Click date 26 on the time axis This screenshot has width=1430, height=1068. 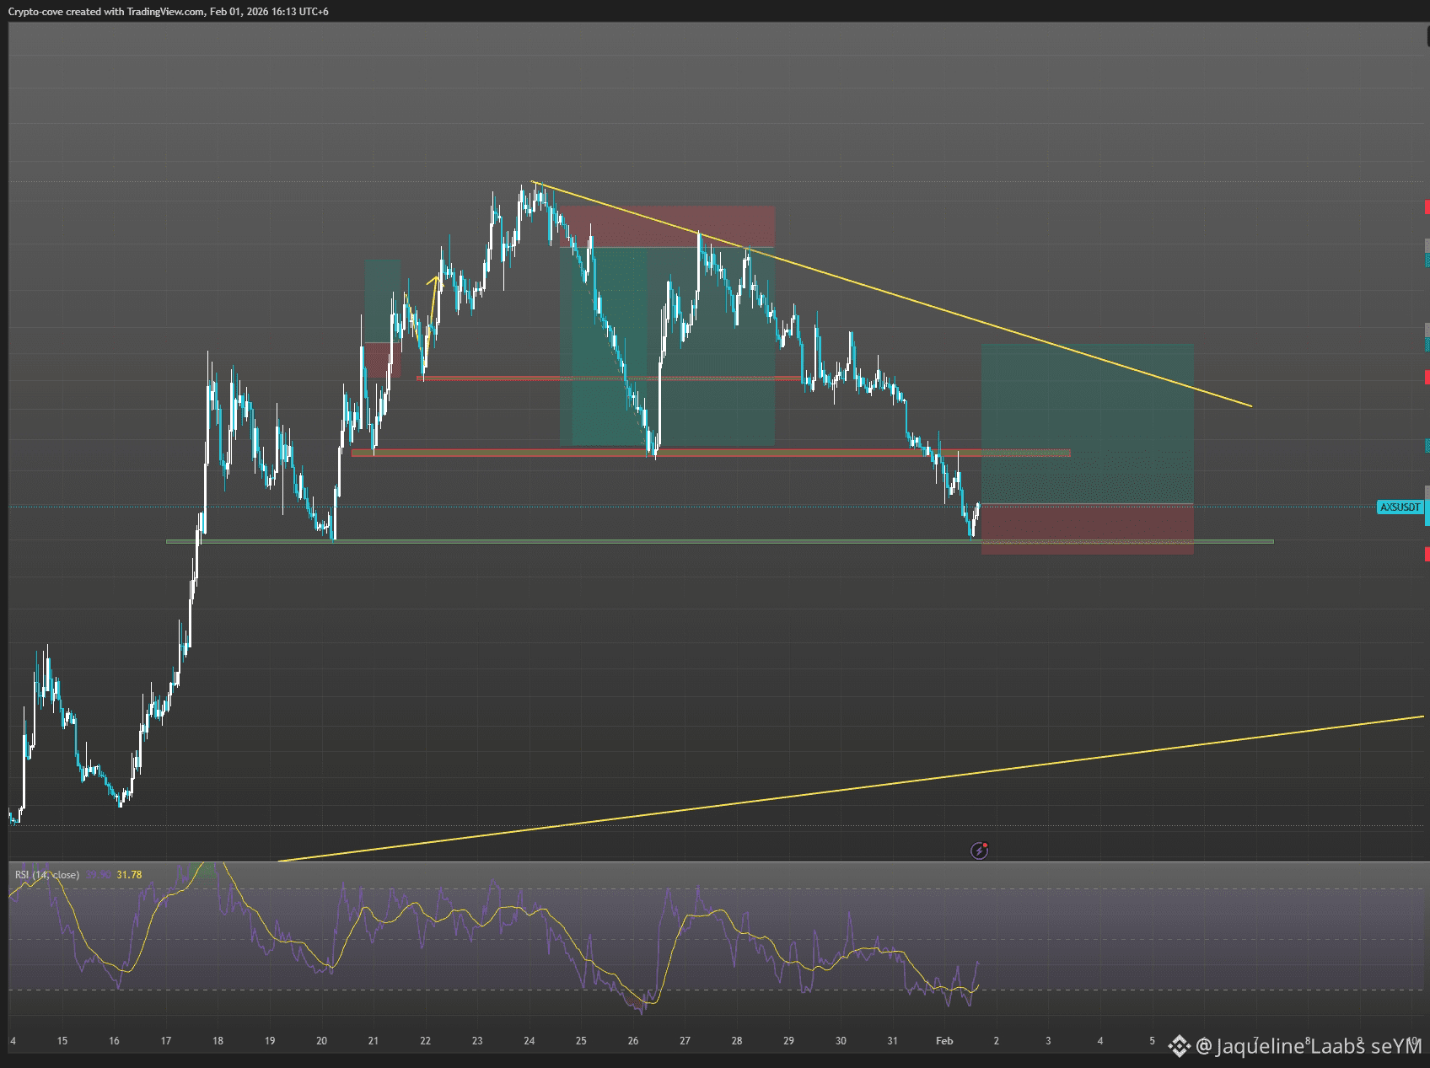coord(633,1041)
